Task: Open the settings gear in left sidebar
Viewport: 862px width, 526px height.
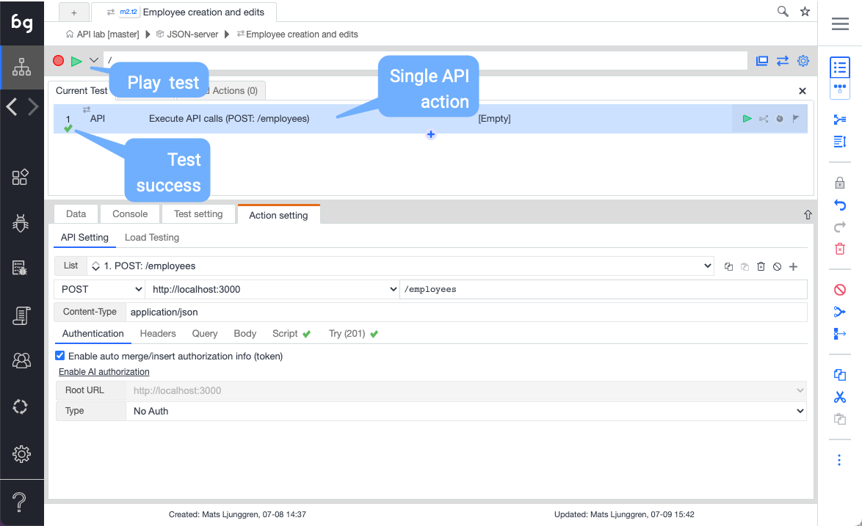Action: coord(21,454)
